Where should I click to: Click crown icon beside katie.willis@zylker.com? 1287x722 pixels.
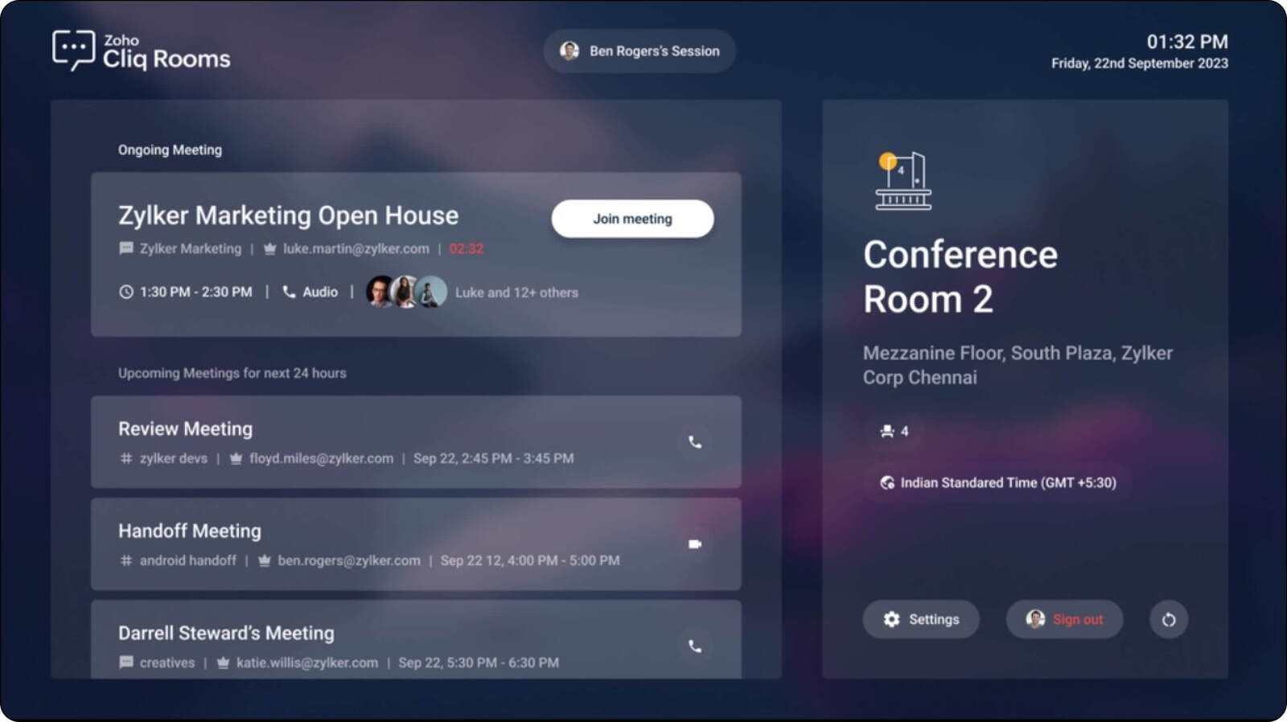pyautogui.click(x=223, y=663)
